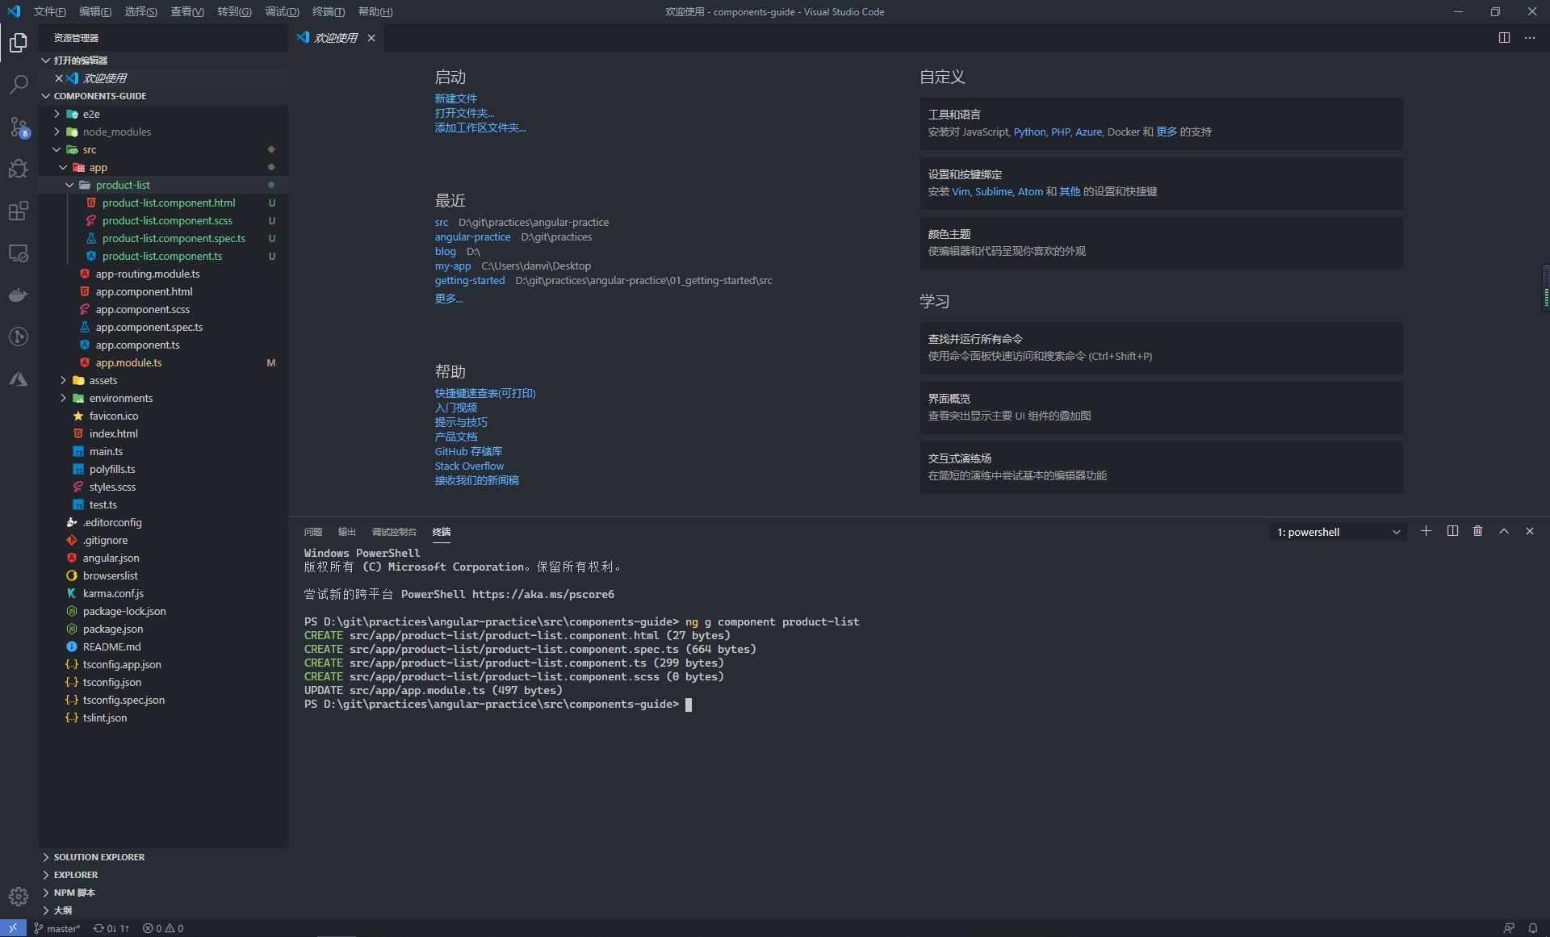Click the Split Editor icon in terminal
This screenshot has width=1550, height=937.
pyautogui.click(x=1452, y=532)
